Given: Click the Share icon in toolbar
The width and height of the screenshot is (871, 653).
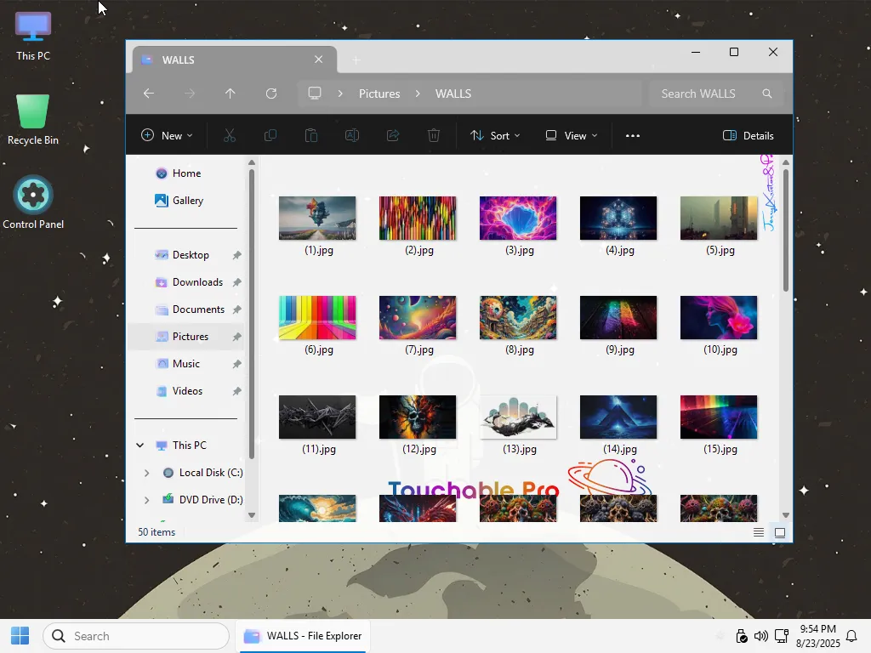Looking at the screenshot, I should pos(393,135).
